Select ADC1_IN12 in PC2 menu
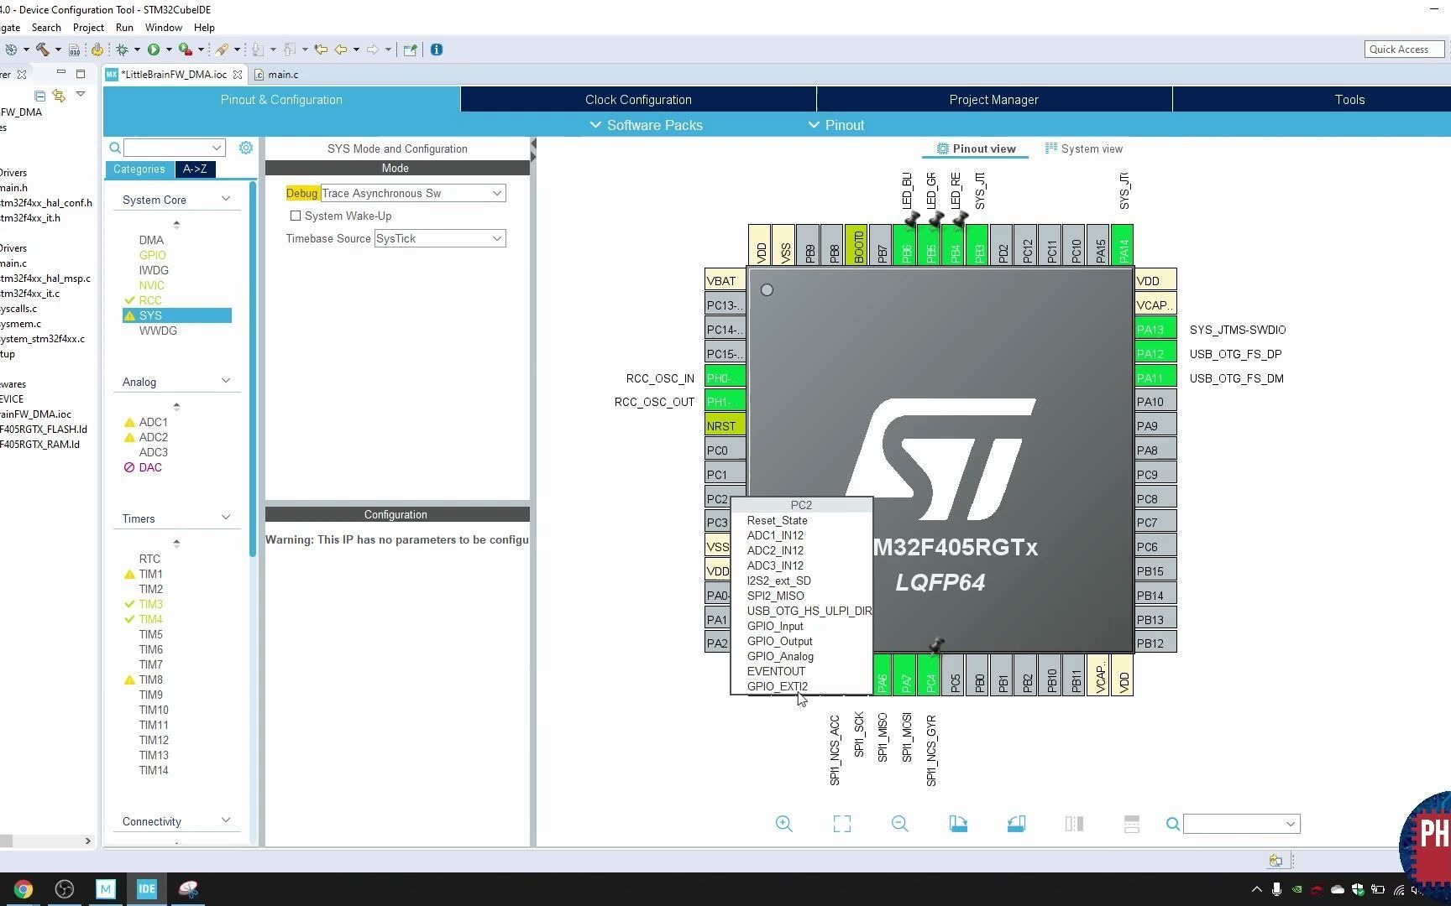 pos(775,535)
